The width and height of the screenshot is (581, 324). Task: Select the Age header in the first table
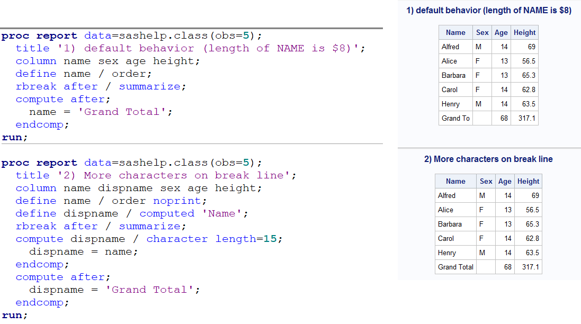500,32
